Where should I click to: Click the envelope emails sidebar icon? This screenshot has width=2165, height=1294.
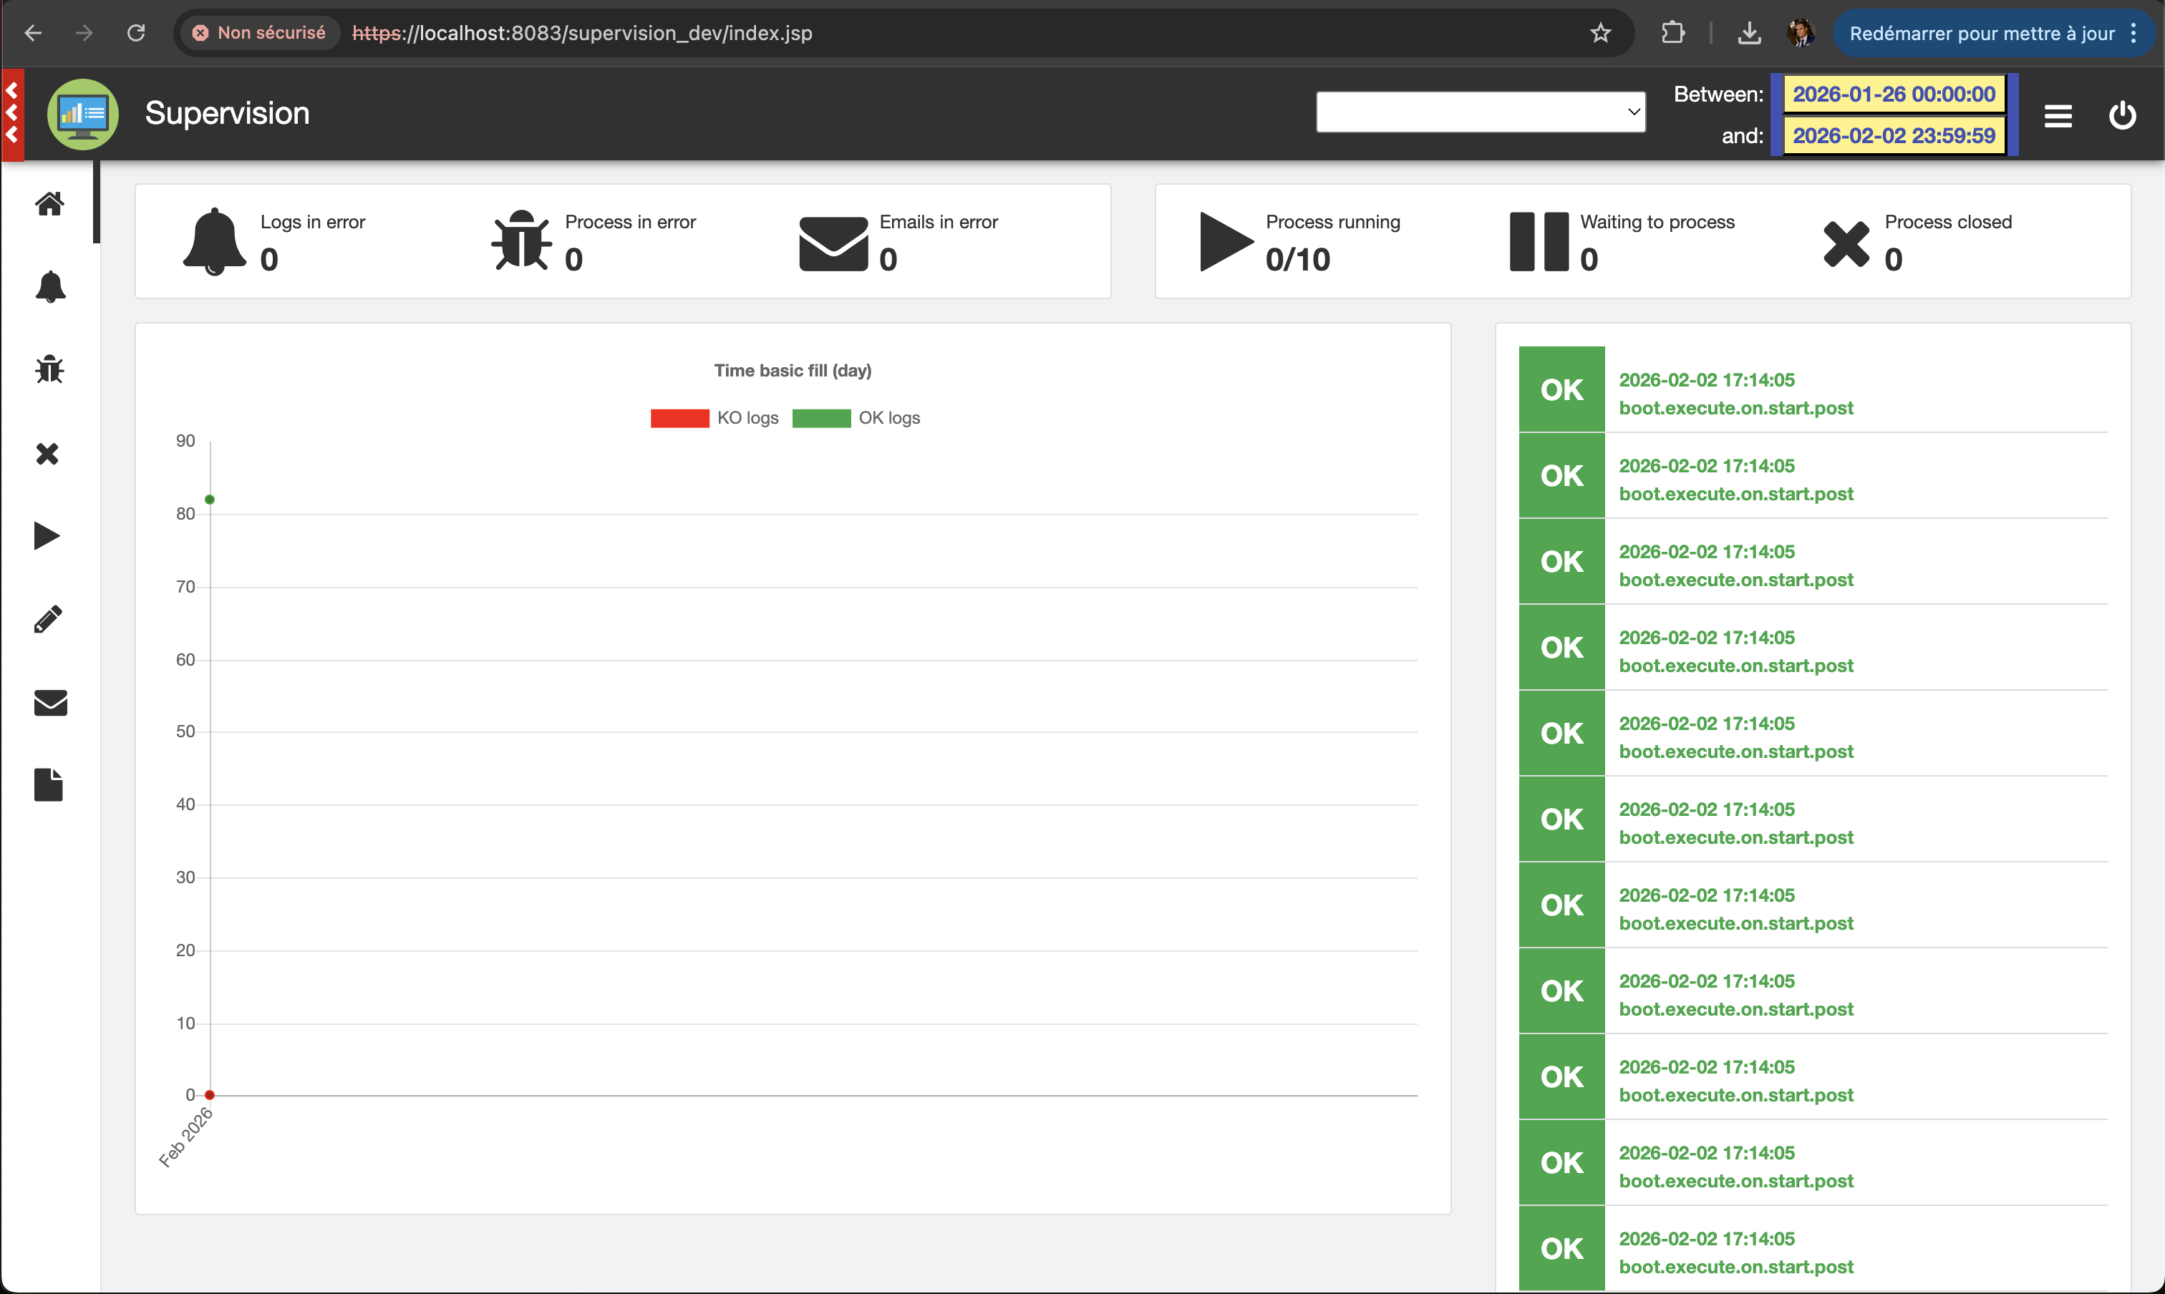tap(49, 703)
